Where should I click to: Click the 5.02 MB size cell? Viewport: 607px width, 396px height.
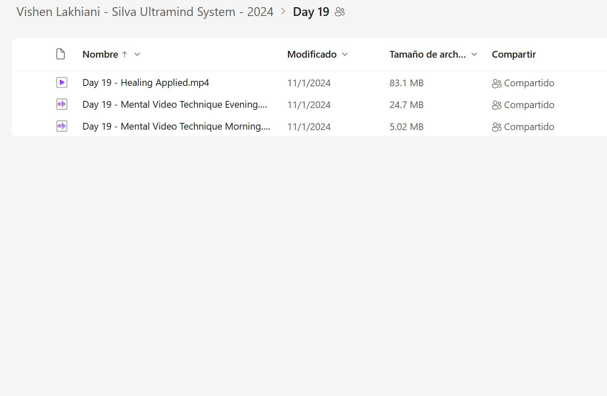(x=406, y=127)
